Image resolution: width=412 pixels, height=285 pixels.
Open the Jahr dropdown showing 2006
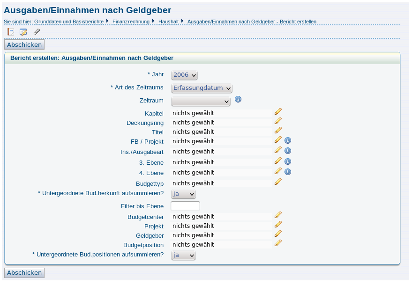(184, 75)
